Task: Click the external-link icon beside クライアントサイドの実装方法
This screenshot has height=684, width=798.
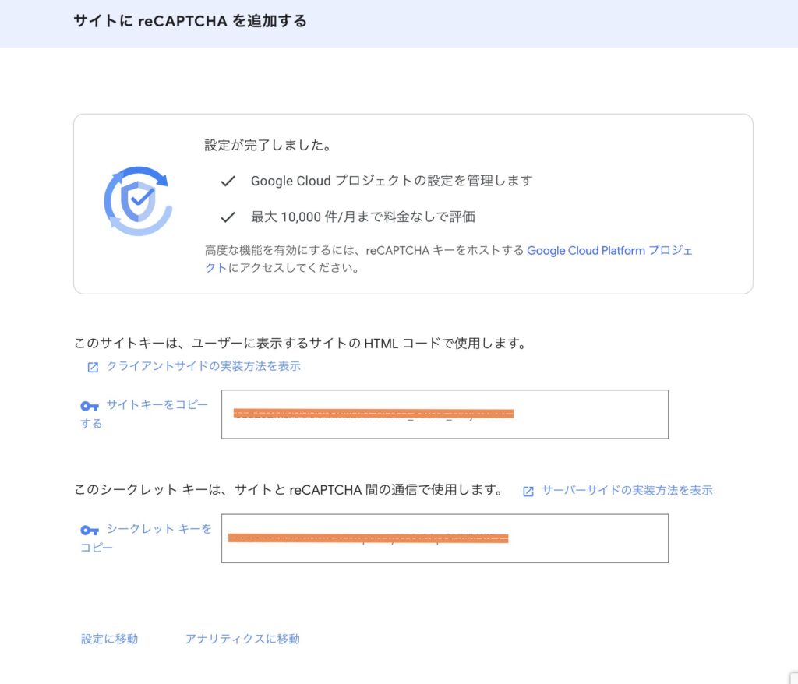Action: click(93, 367)
